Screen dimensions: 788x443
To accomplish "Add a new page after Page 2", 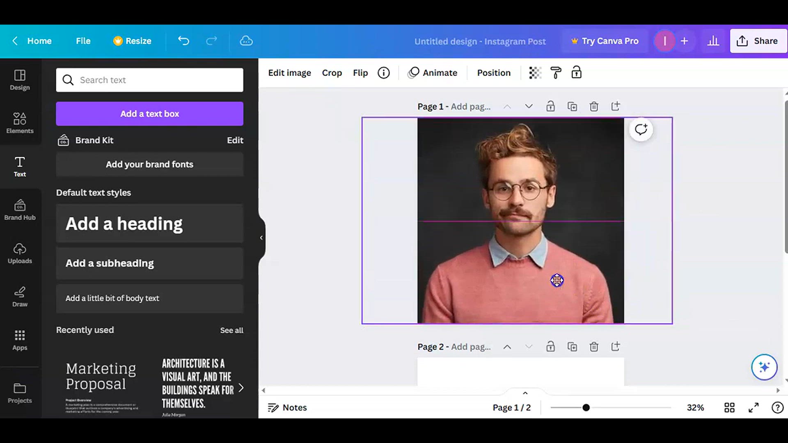I will click(615, 347).
